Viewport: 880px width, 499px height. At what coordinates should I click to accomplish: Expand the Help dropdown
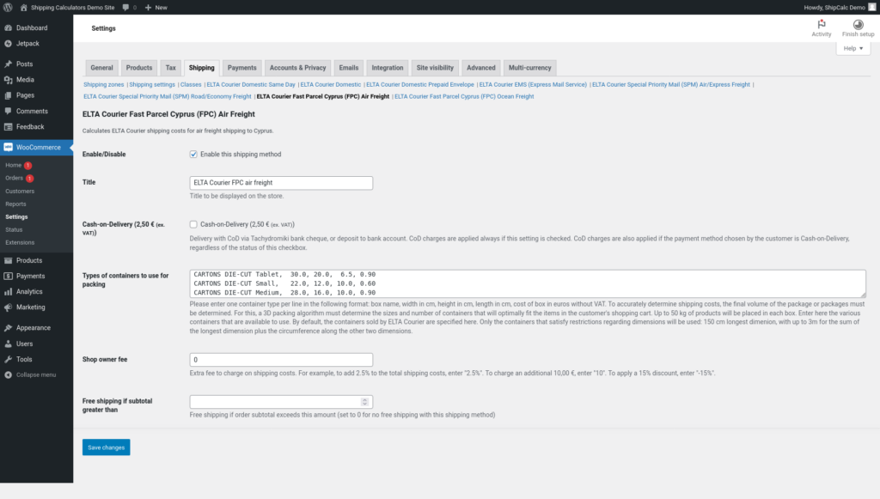(x=853, y=48)
